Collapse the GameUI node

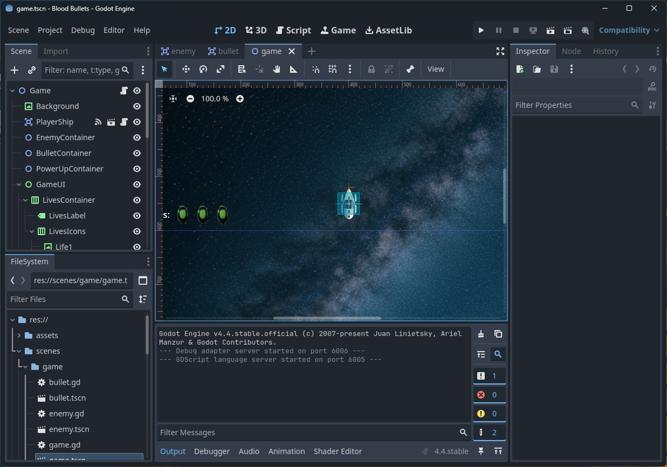18,184
